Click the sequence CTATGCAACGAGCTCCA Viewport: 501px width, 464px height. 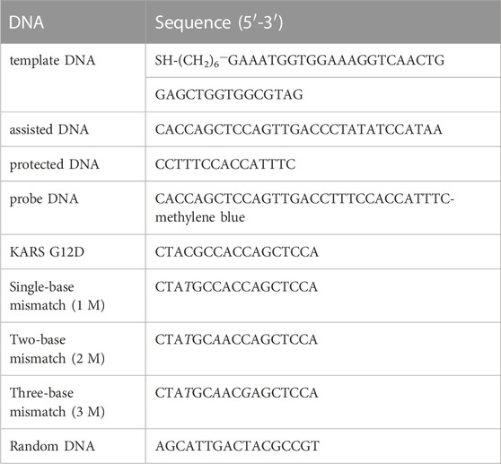coord(236,393)
